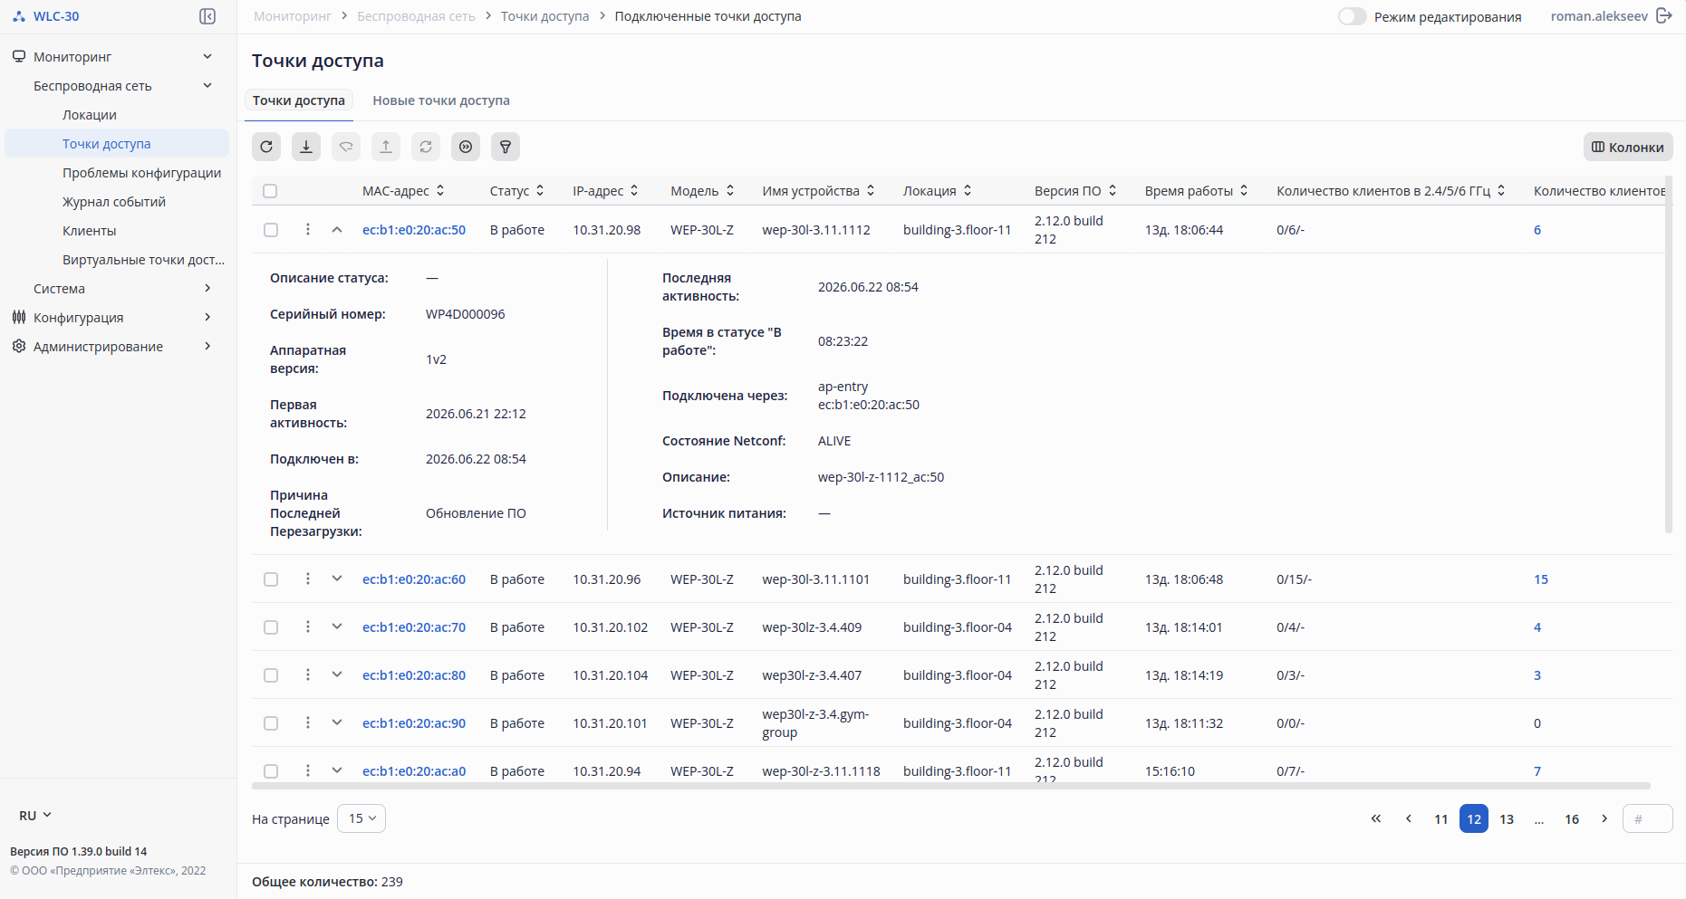Go to page 13
The width and height of the screenshot is (1686, 899).
1507,818
